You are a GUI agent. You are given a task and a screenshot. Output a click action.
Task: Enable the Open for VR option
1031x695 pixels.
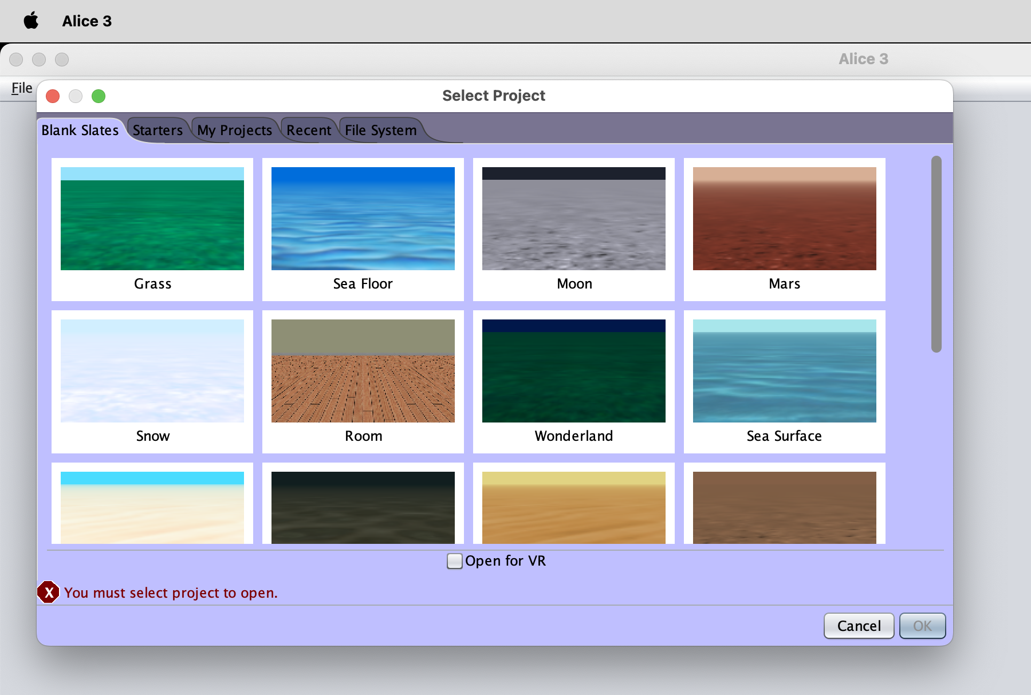point(455,561)
